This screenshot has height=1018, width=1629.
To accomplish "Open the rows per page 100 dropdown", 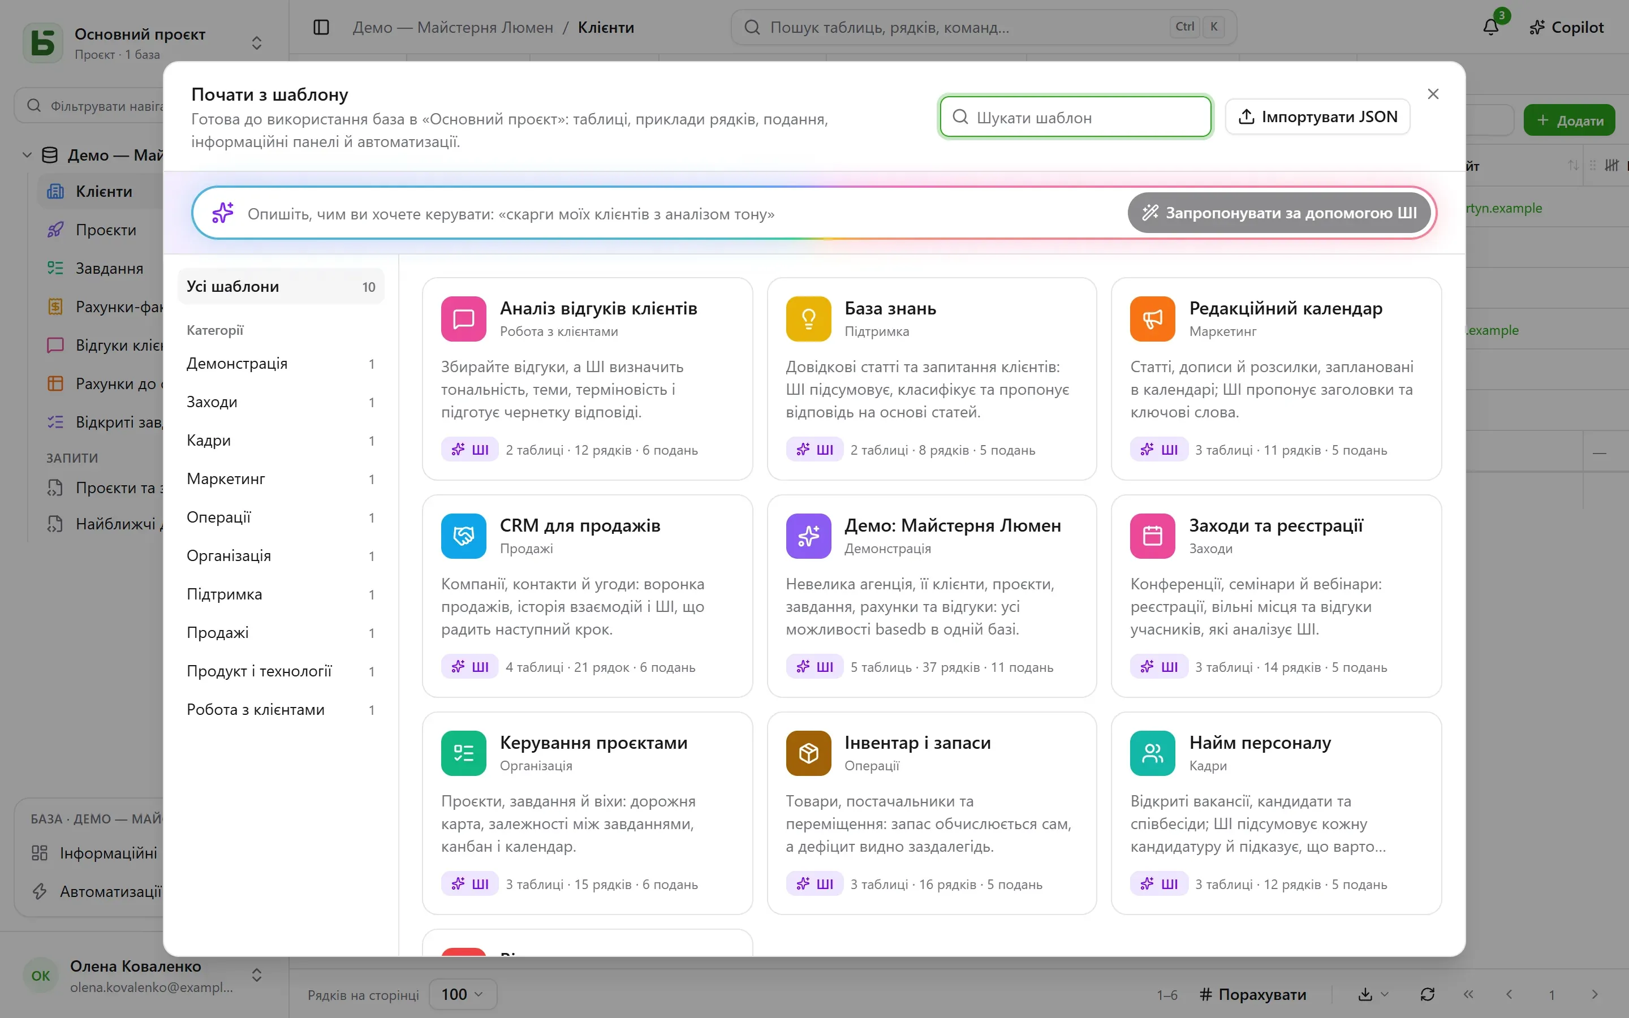I will coord(463,994).
